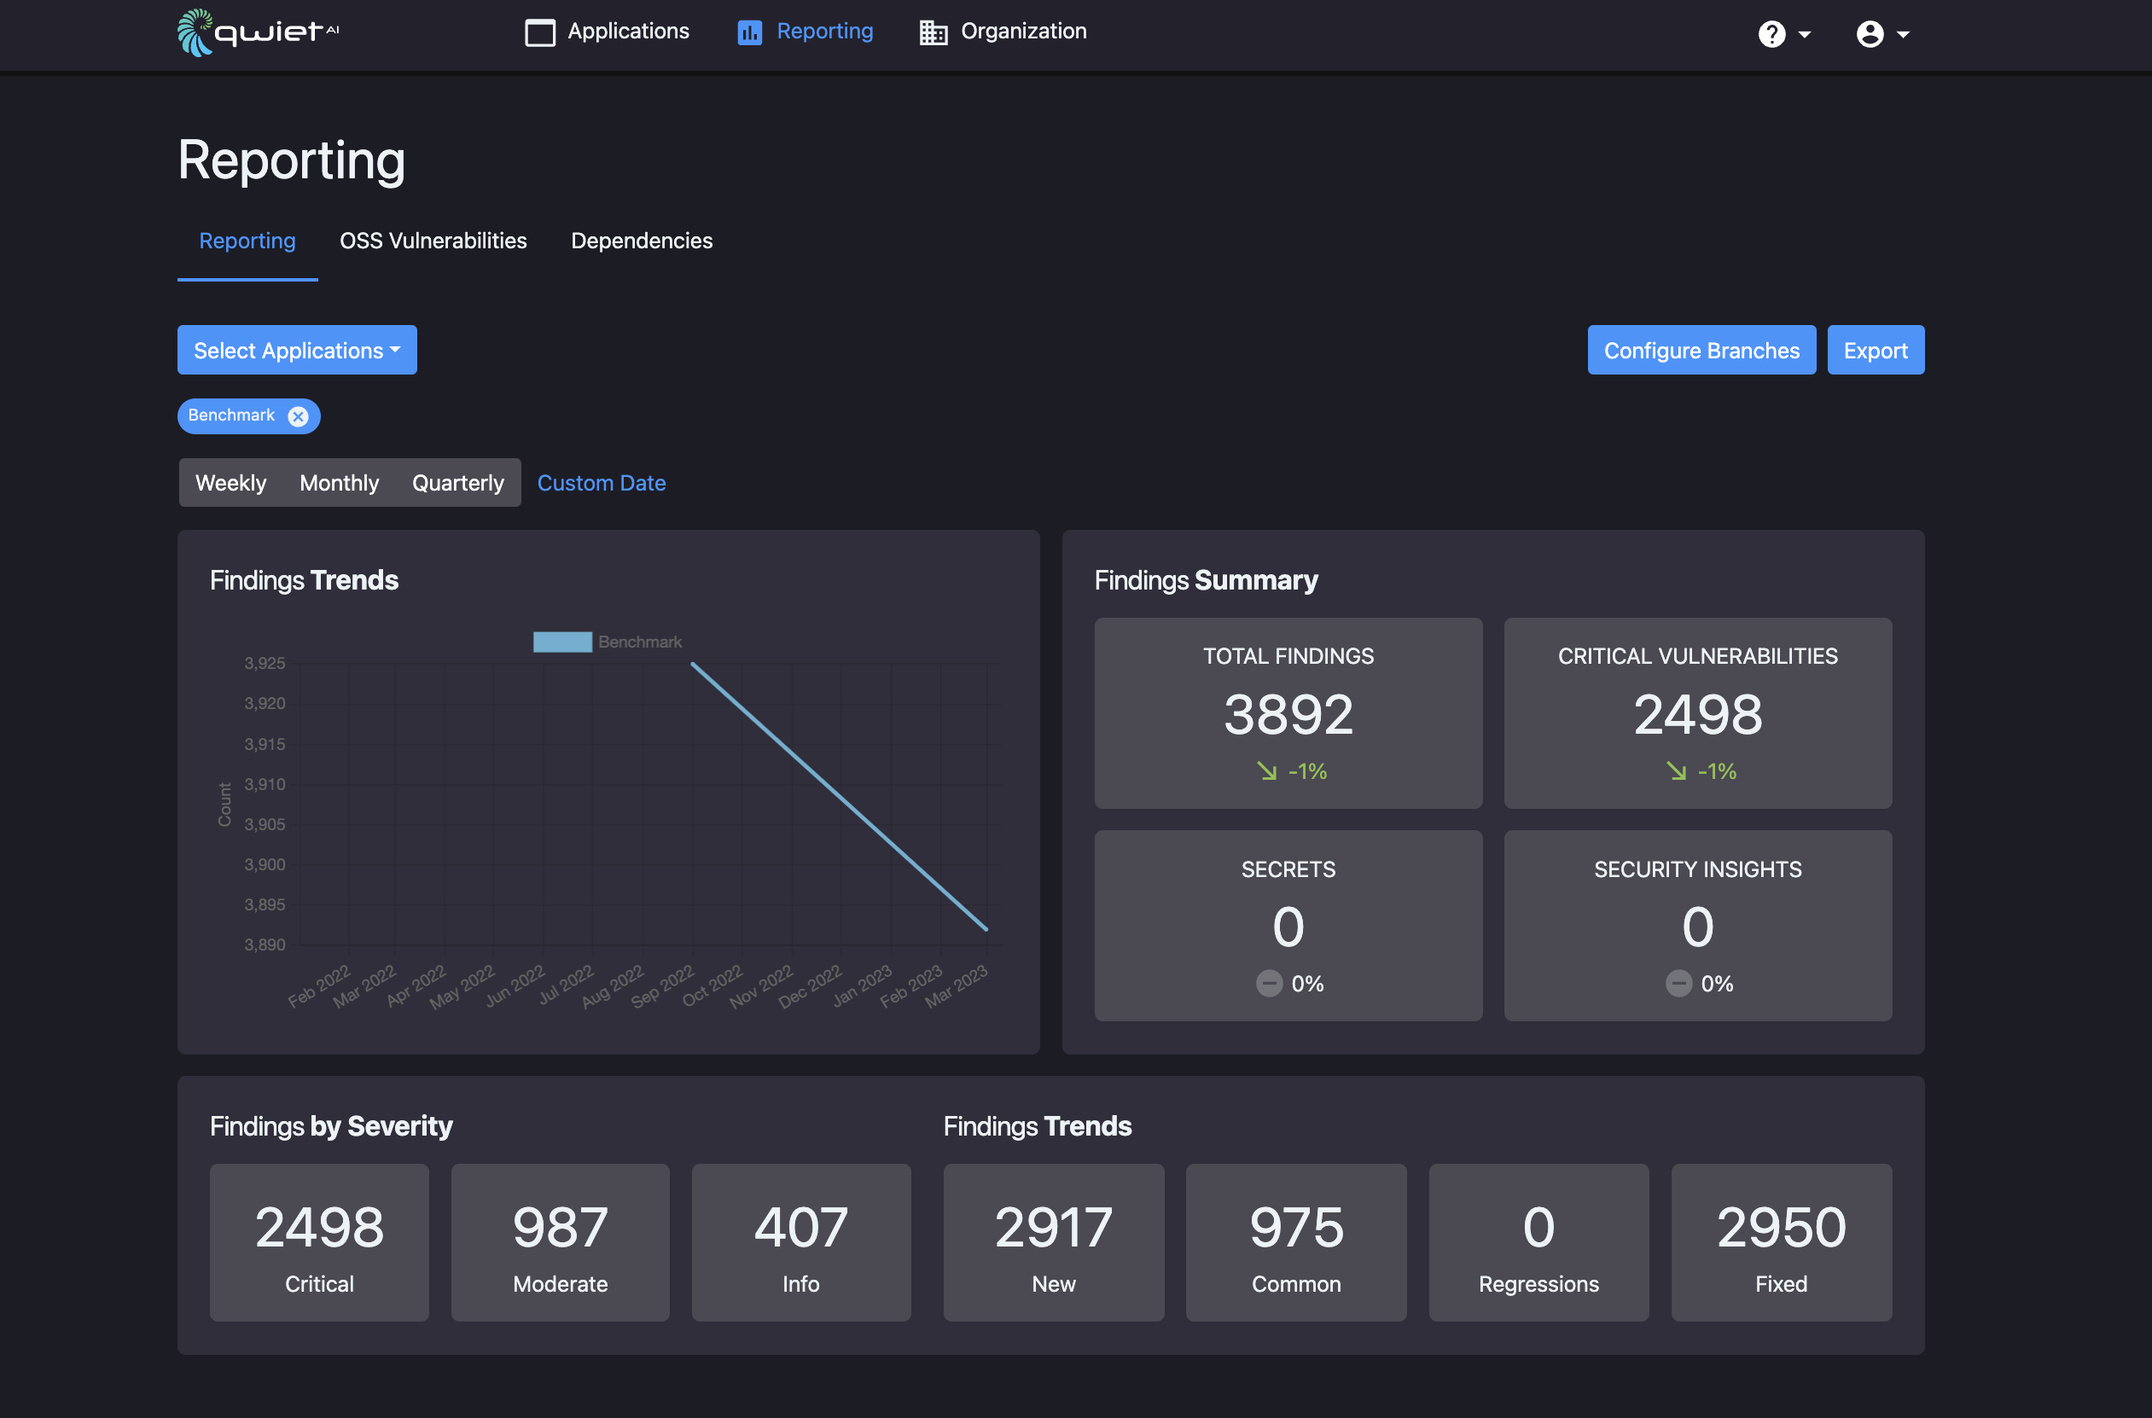Click the Total Findings down arrow icon
2152x1418 pixels.
click(1267, 770)
